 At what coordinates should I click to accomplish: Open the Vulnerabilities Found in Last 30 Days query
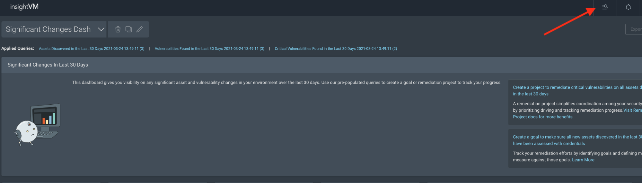pyautogui.click(x=209, y=49)
